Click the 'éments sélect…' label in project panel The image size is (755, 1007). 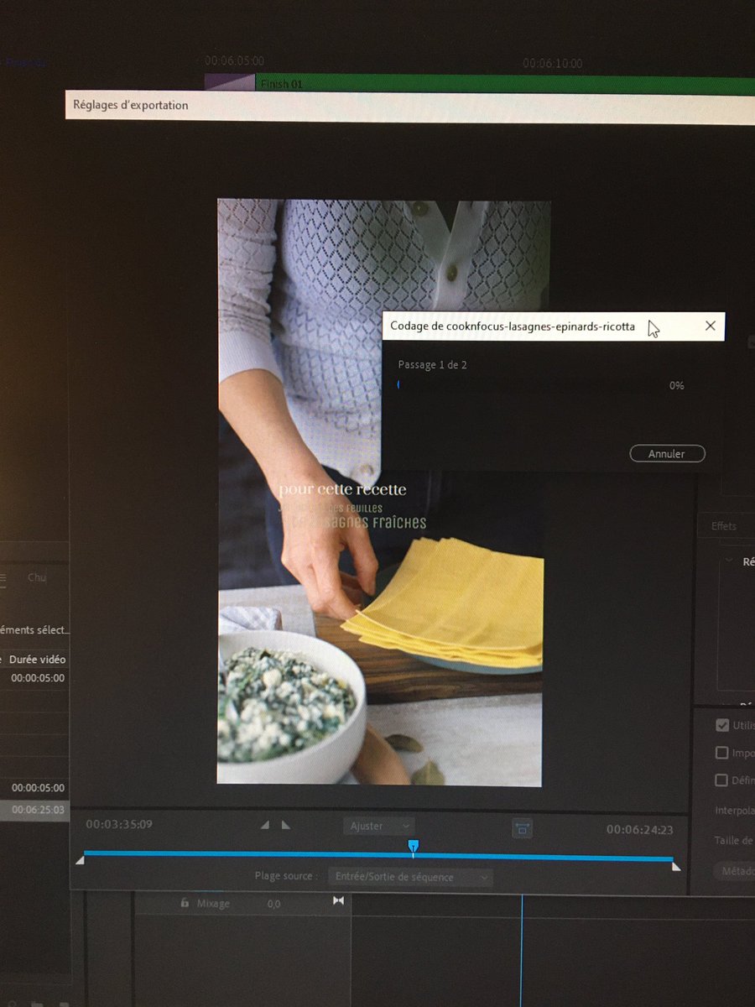(34, 629)
